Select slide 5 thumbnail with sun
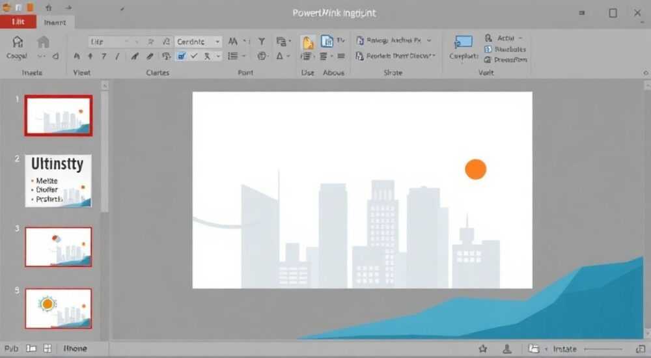Viewport: 651px width, 358px height. (x=59, y=309)
